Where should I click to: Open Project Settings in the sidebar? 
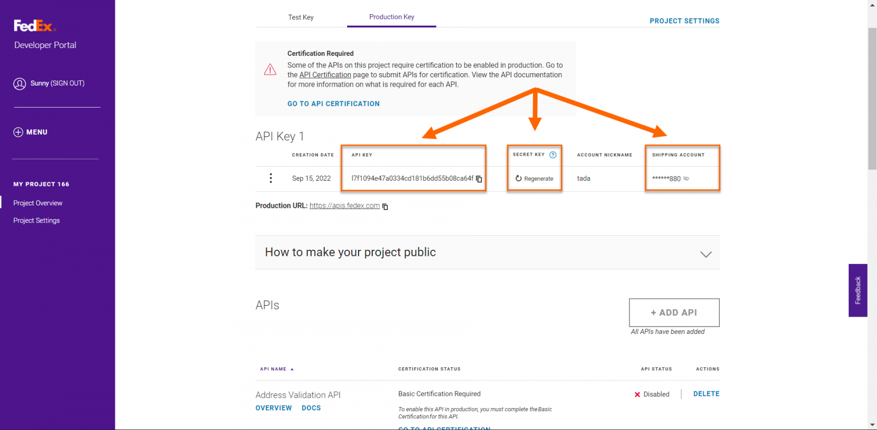(x=37, y=220)
